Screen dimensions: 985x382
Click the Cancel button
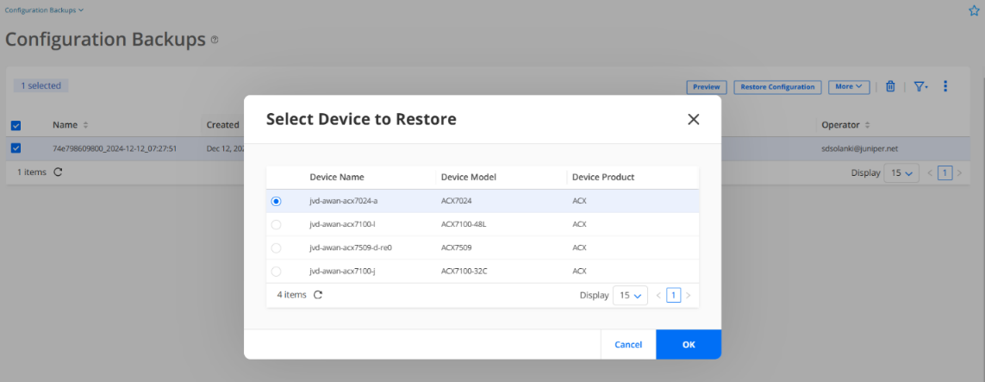click(x=628, y=344)
